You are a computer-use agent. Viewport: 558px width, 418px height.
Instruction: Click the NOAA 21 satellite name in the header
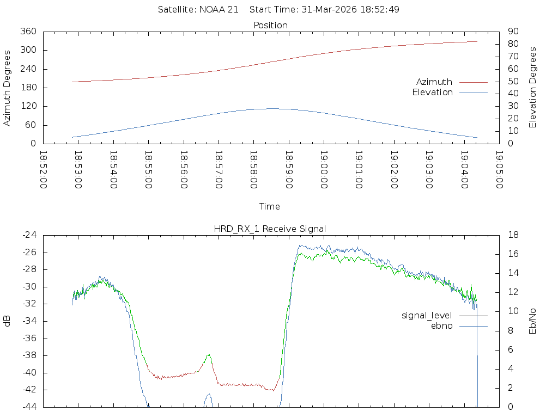pos(219,10)
